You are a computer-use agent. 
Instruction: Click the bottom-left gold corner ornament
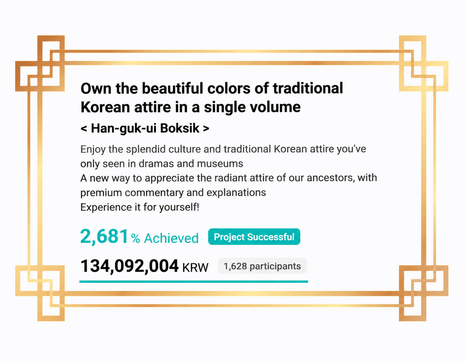point(40,293)
